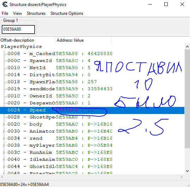Expand the RunAnim pointer row

pos(4,153)
